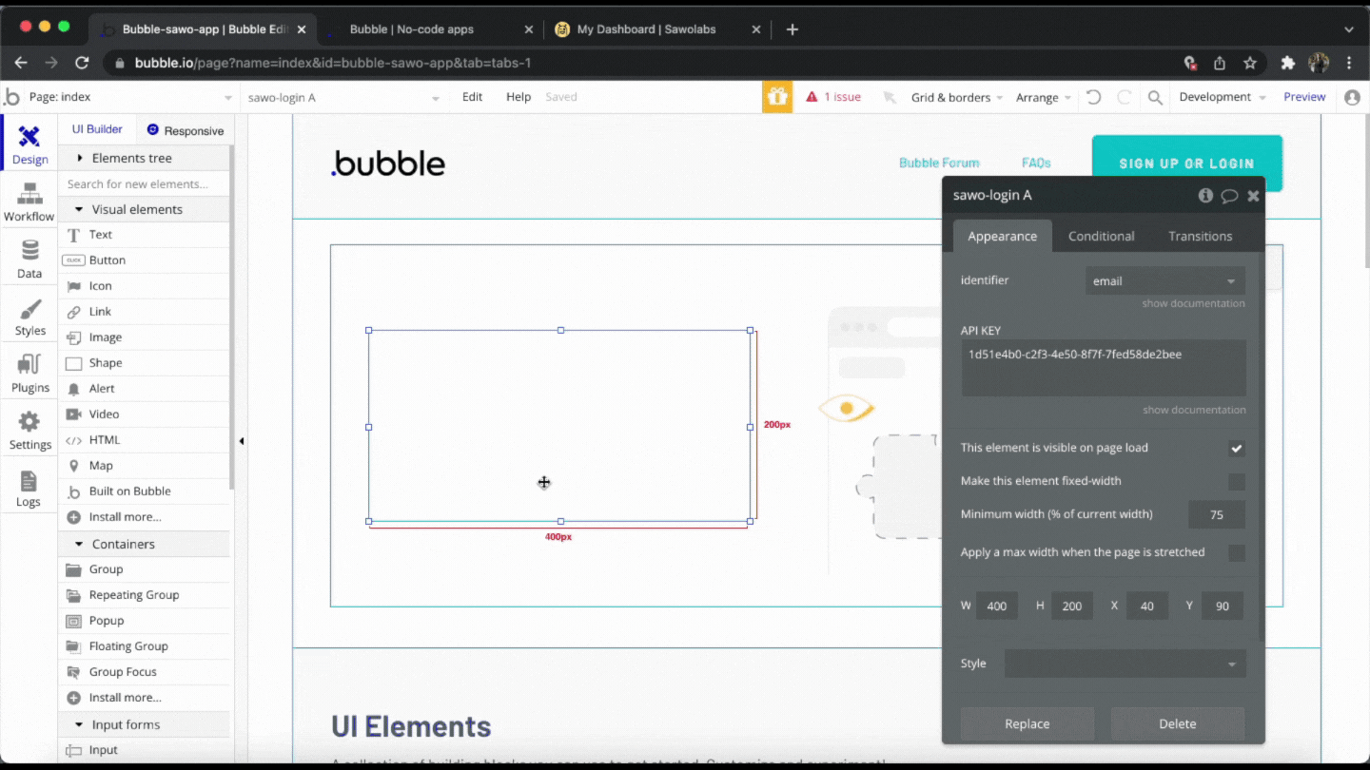Open the Workflow section

coord(29,202)
